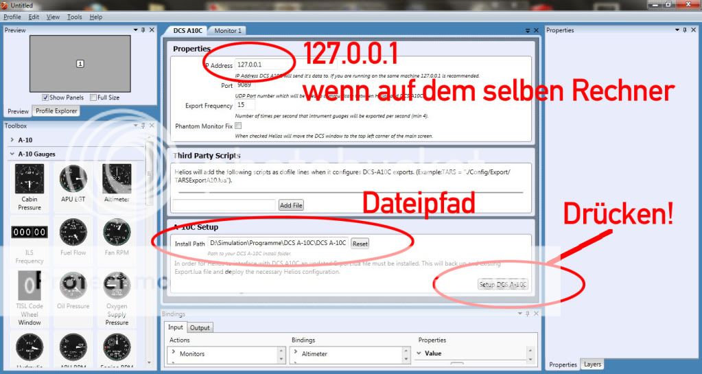Click the Export Frequency input field
This screenshot has height=374, width=702.
[245, 105]
